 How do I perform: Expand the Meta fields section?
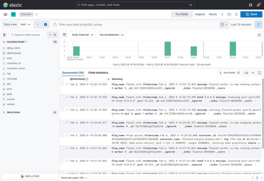click(4, 112)
